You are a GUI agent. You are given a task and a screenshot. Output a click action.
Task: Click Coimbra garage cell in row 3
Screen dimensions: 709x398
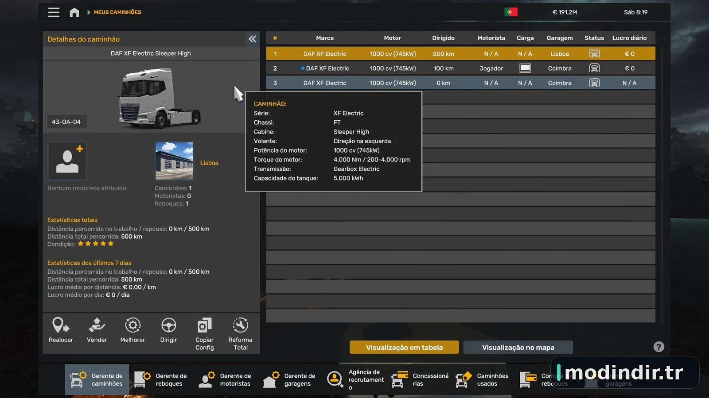[x=560, y=83]
